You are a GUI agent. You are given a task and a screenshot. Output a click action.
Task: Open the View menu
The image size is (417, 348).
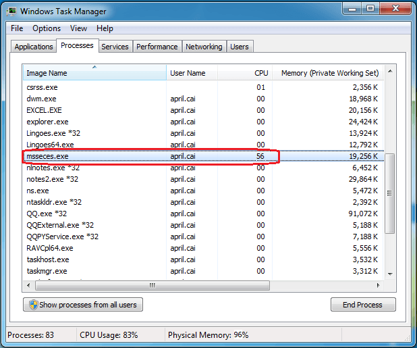point(78,28)
